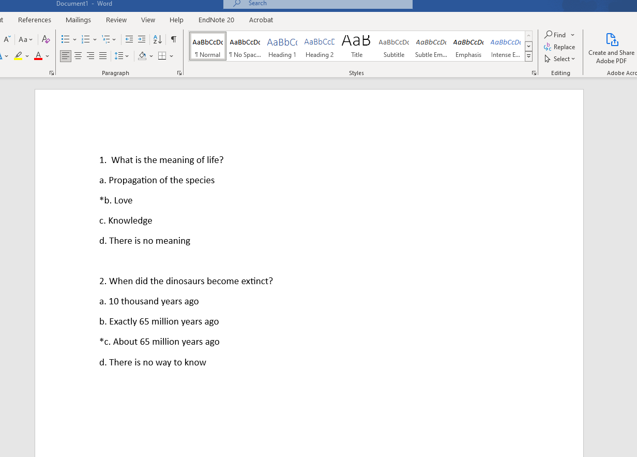
Task: Clear all formatting with the eraser icon
Action: (x=46, y=40)
